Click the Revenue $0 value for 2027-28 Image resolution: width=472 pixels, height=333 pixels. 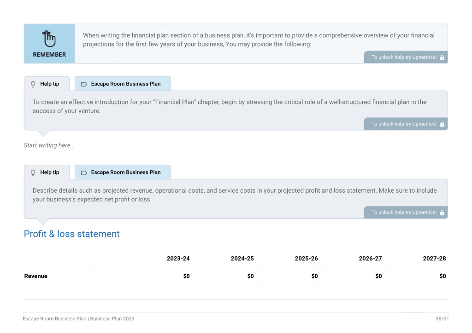tap(442, 276)
